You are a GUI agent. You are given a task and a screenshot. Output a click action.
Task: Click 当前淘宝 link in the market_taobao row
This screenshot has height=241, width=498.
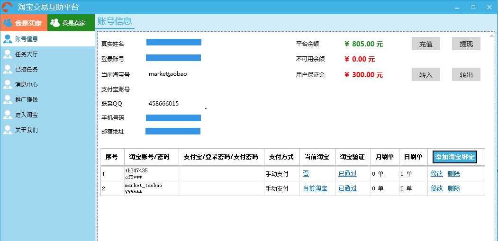pyautogui.click(x=315, y=188)
